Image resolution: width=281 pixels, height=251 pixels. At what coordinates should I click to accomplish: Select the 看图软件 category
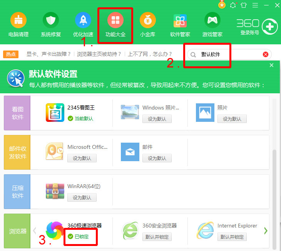[x=17, y=113]
